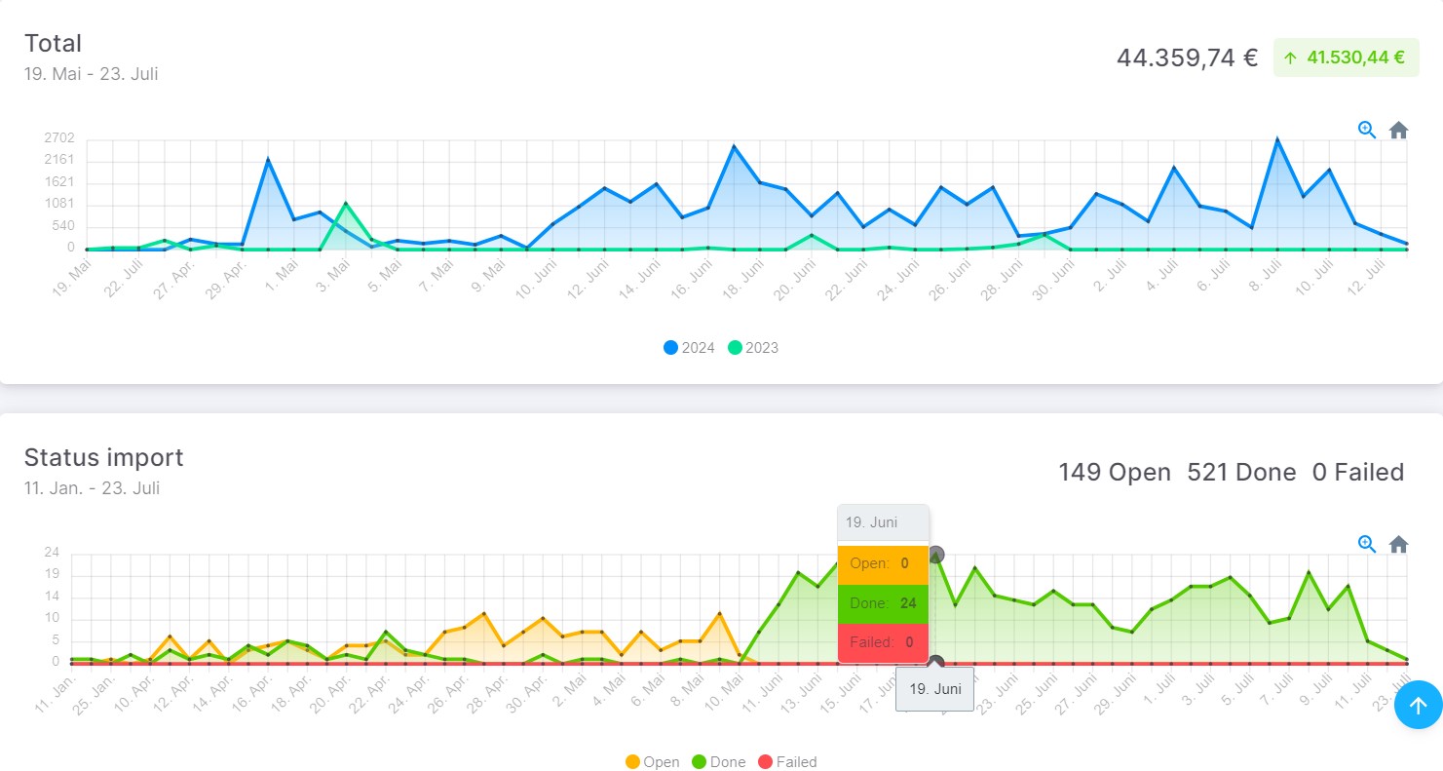This screenshot has height=771, width=1443.
Task: Click the '0 Failed' counter
Action: [1358, 473]
